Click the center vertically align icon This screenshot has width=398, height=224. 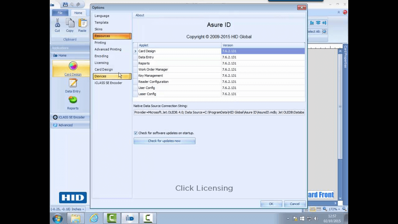coord(324,23)
